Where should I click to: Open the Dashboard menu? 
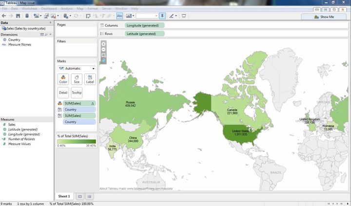pos(49,8)
